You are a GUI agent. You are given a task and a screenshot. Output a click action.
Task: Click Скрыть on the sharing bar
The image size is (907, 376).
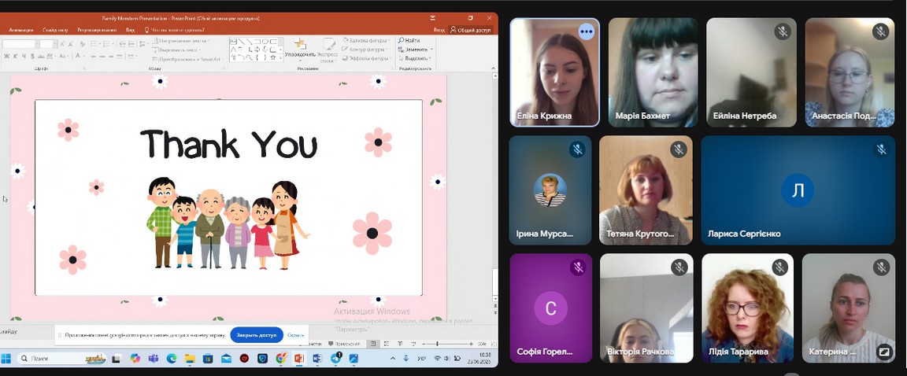point(295,335)
